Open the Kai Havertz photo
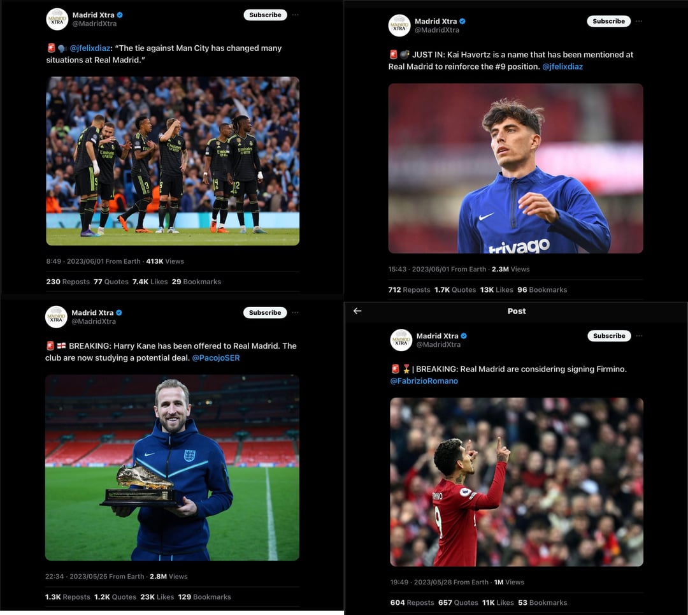688x615 pixels. pos(515,168)
